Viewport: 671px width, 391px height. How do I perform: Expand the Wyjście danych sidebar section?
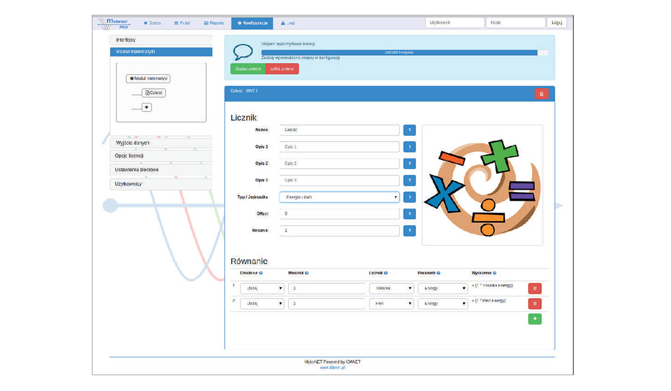161,143
